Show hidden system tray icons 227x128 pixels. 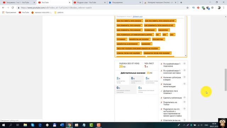pos(184,125)
